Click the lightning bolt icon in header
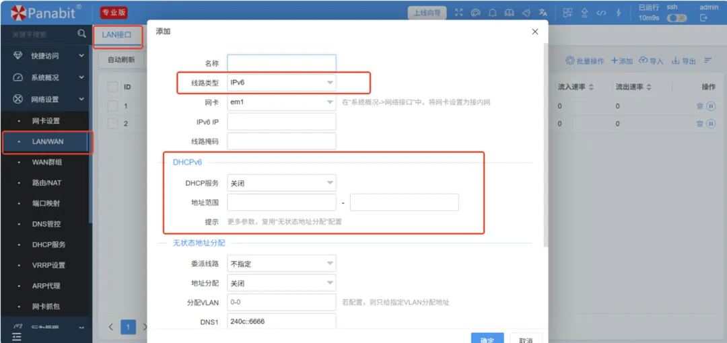Image resolution: width=727 pixels, height=343 pixels. [x=618, y=13]
